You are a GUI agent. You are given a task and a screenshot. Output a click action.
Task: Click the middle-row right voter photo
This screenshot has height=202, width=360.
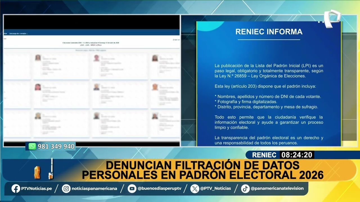tap(155, 87)
